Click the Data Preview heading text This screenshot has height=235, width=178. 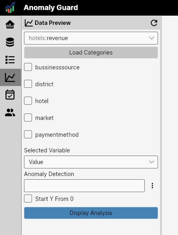(53, 23)
